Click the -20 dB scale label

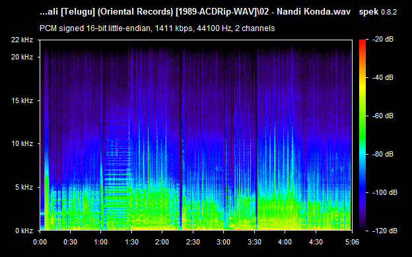(383, 39)
